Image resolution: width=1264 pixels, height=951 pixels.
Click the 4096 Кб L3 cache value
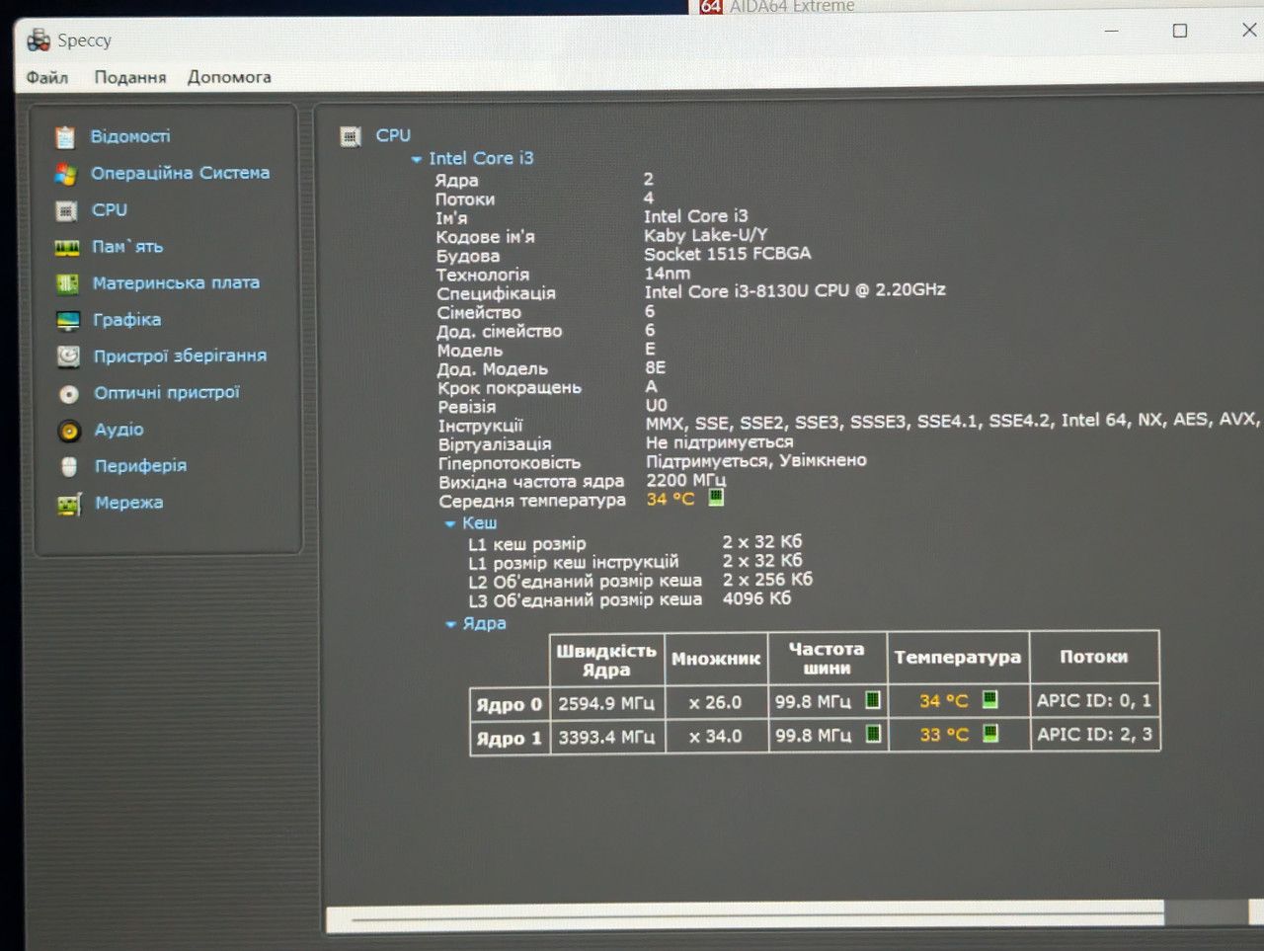pyautogui.click(x=756, y=598)
